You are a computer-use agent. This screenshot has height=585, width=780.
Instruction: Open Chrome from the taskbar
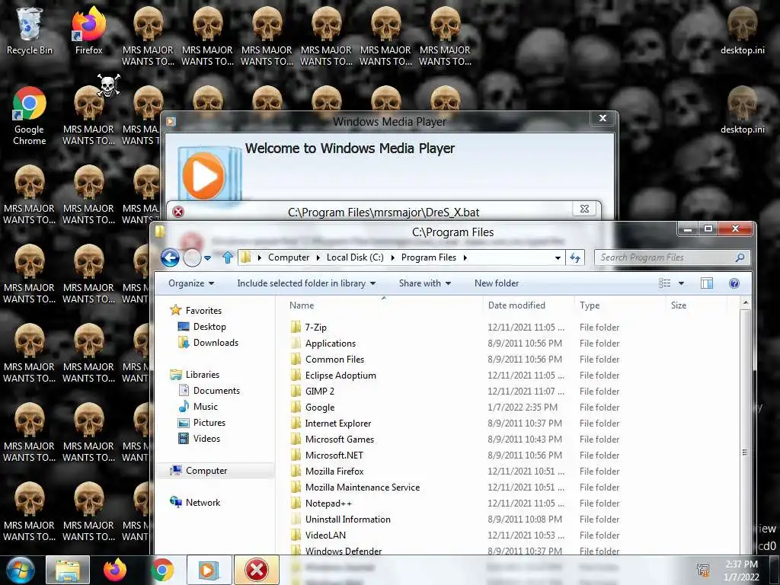pyautogui.click(x=161, y=570)
